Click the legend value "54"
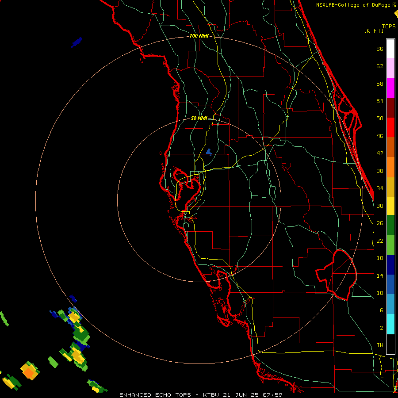This screenshot has width=398, height=398. tap(380, 101)
